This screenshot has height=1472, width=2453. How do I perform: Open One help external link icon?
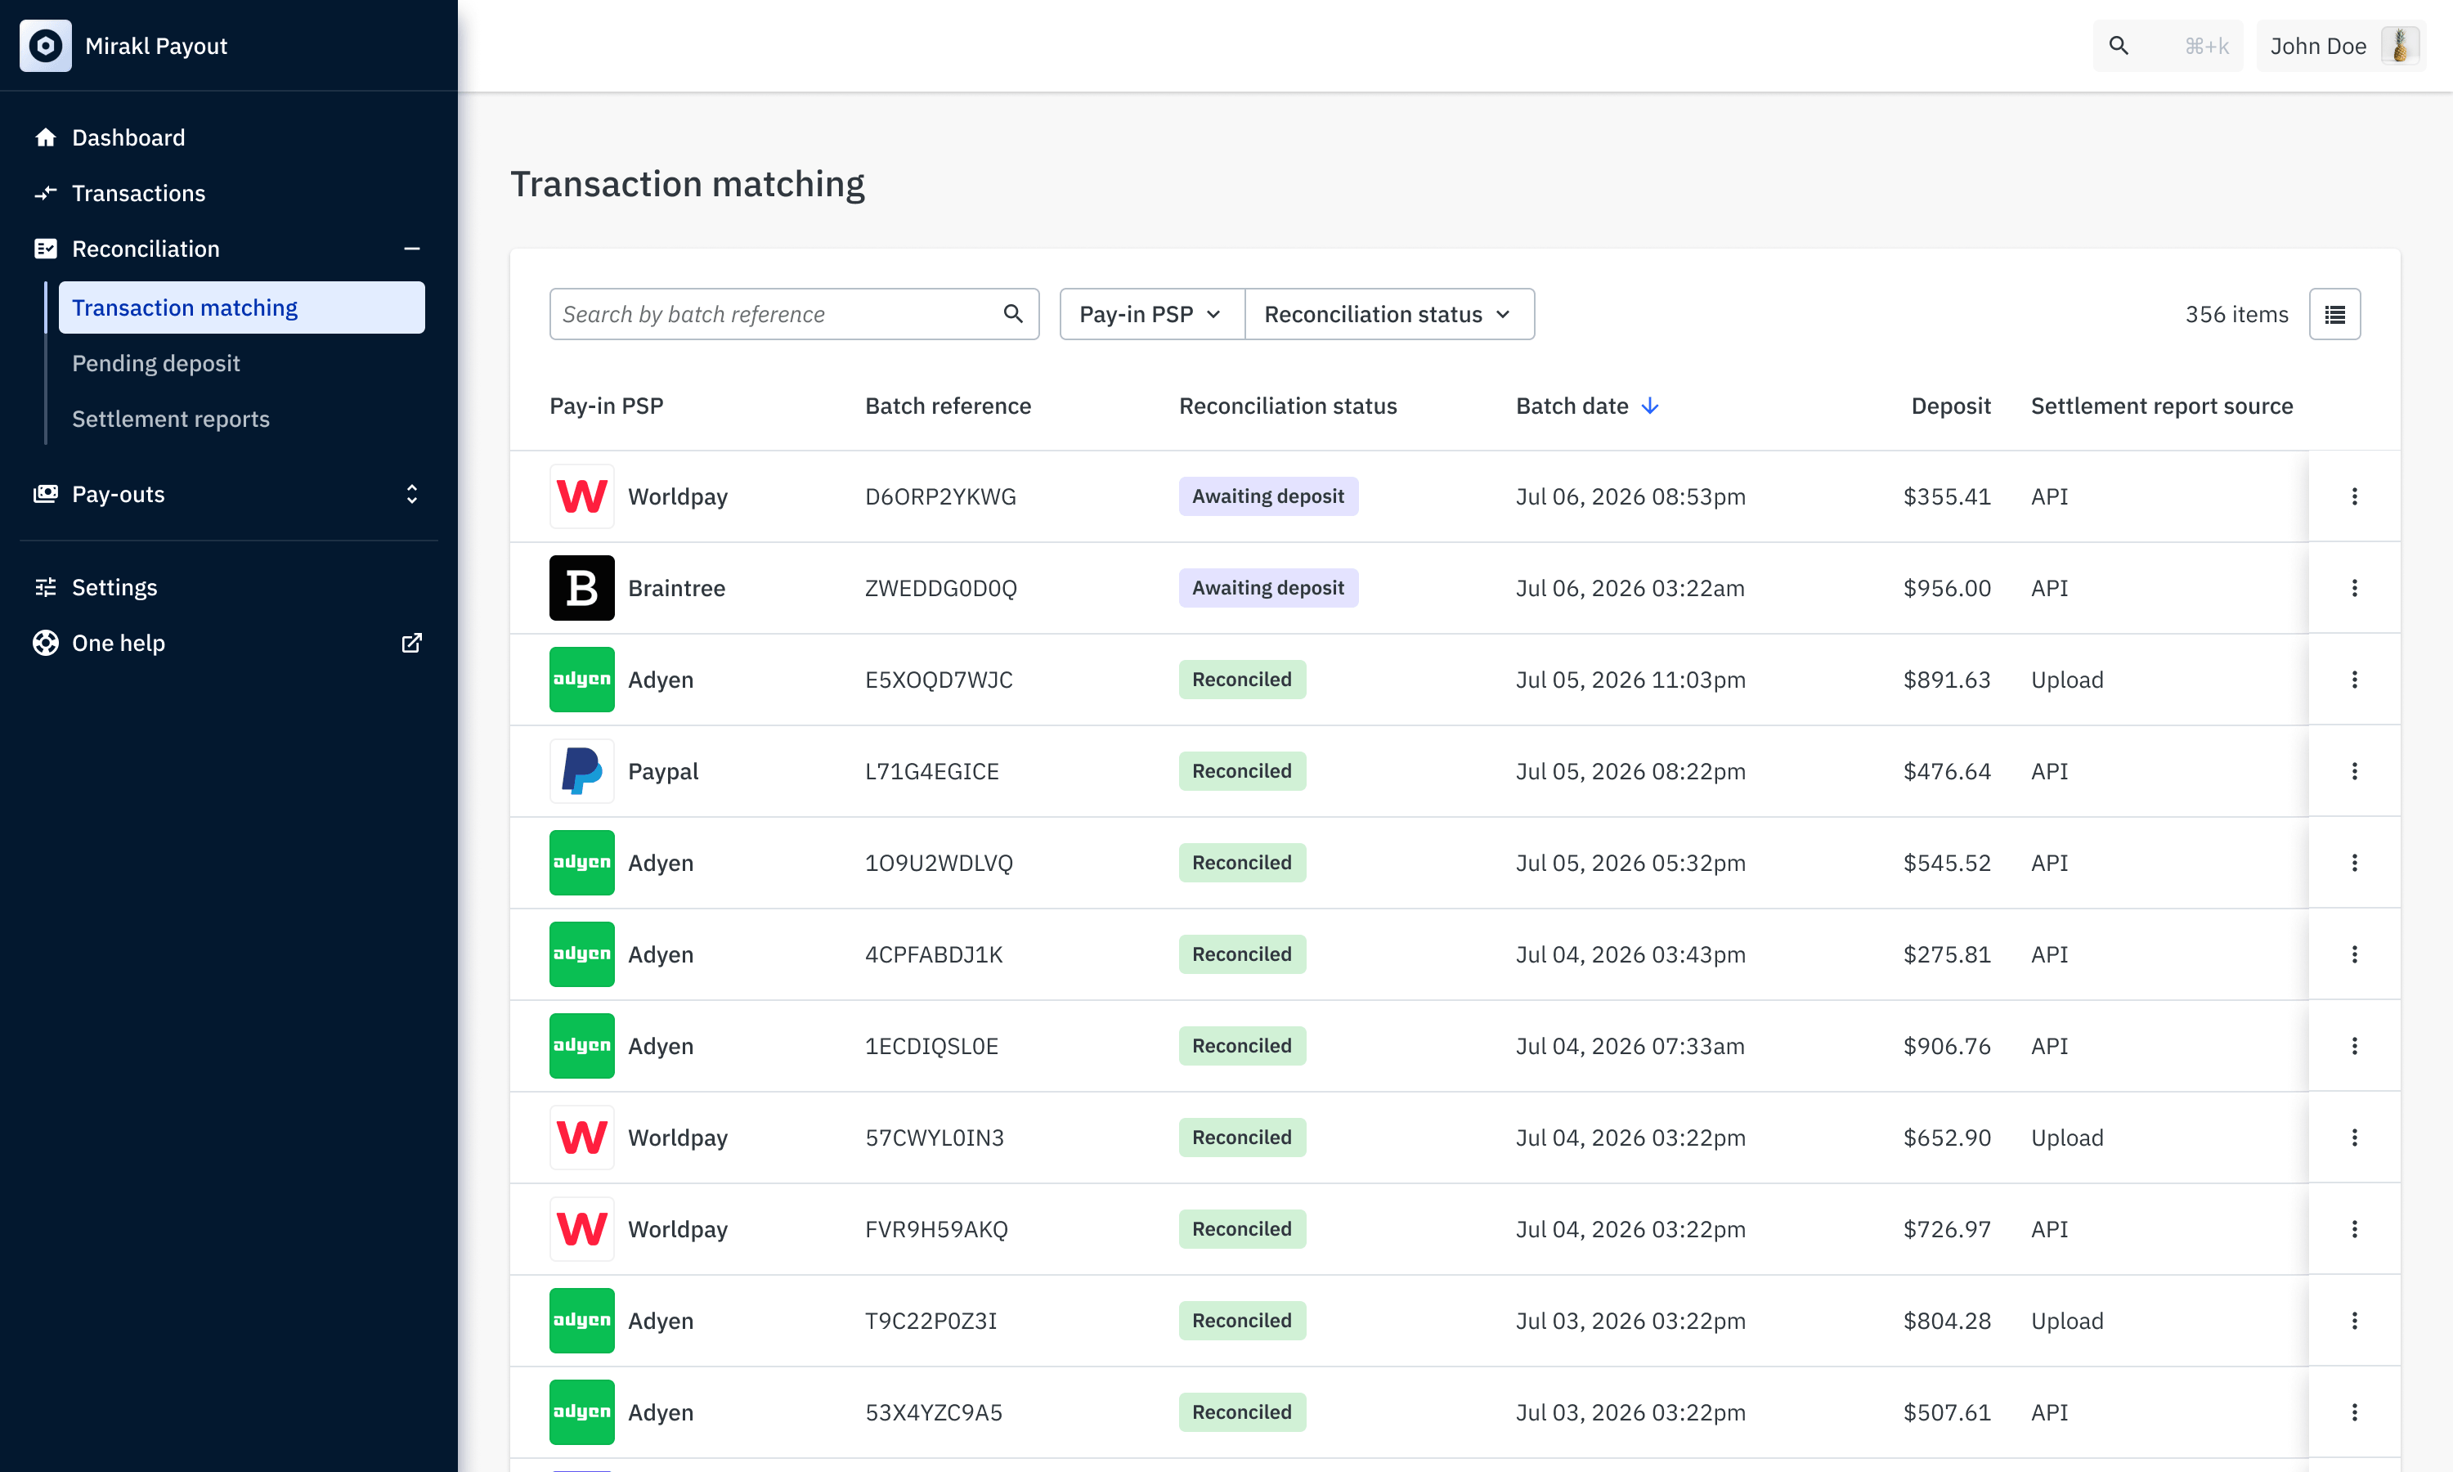pyautogui.click(x=411, y=644)
